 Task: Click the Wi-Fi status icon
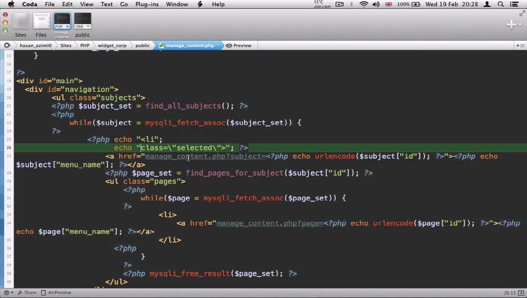point(364,4)
